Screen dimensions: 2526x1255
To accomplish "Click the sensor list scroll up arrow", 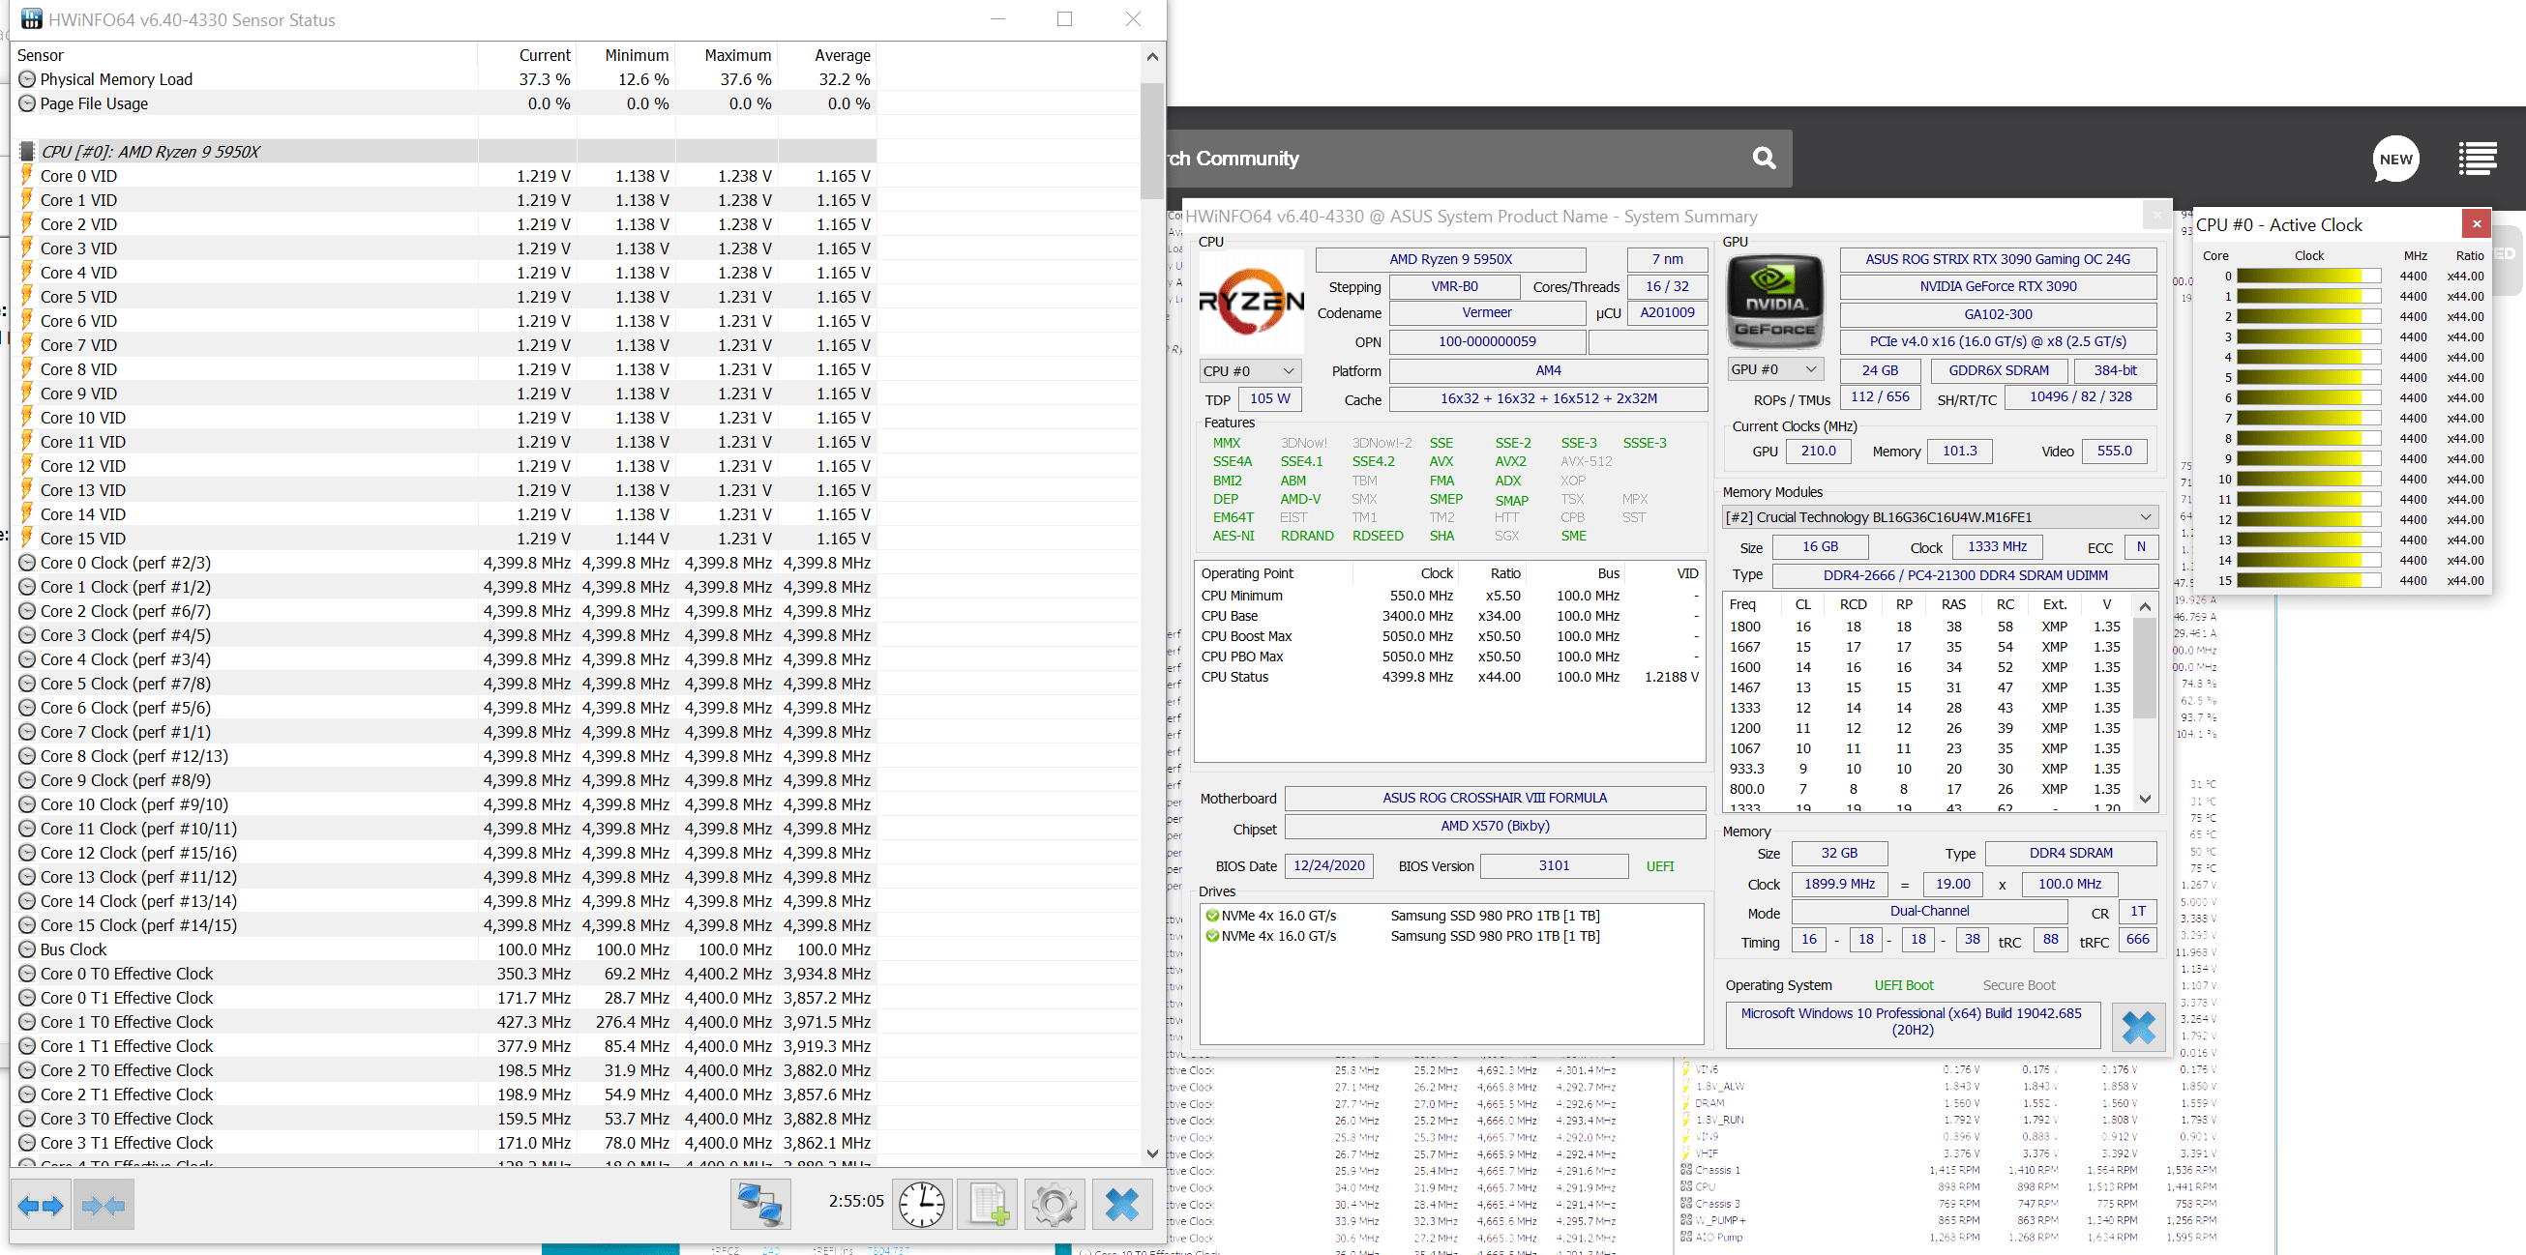I will point(1152,57).
